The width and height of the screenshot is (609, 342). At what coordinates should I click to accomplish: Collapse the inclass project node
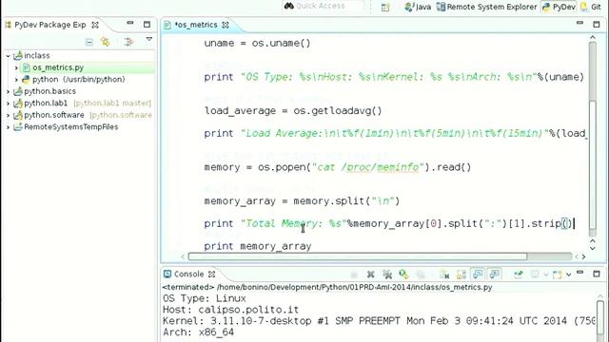9,56
